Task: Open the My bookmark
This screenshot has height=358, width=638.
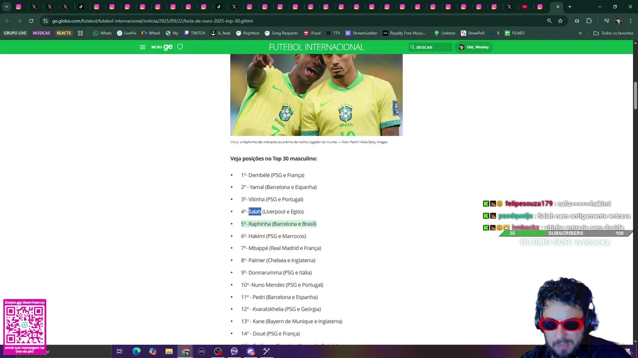Action: tap(172, 33)
